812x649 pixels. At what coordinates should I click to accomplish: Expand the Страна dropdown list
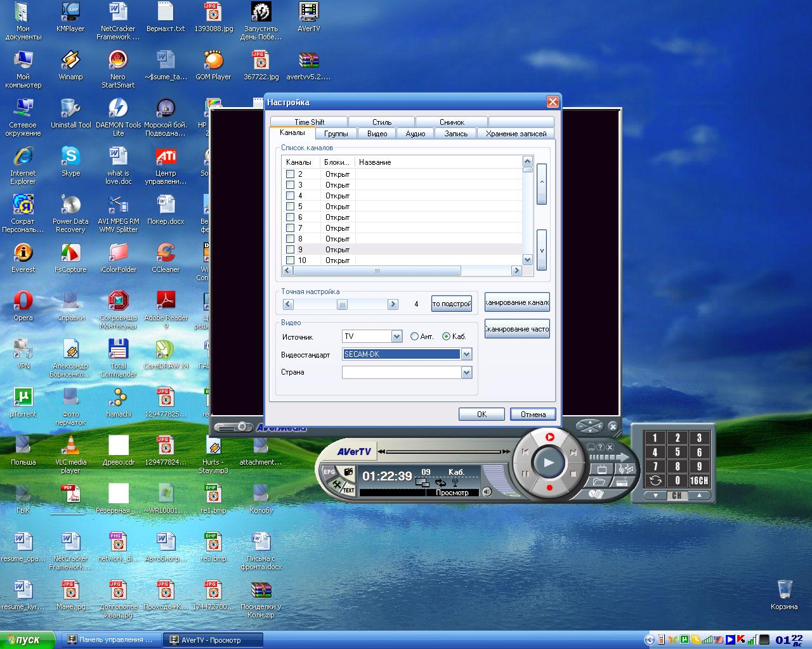(x=466, y=373)
